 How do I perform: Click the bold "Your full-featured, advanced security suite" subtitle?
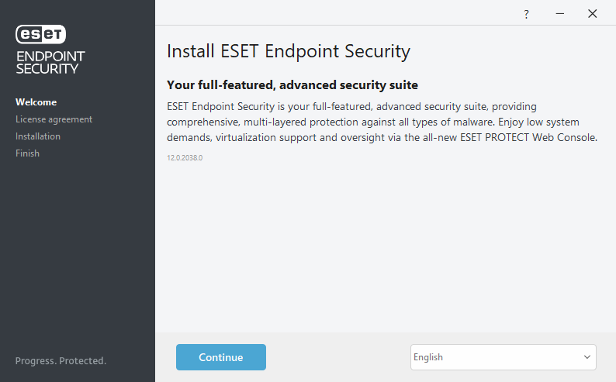[x=292, y=84]
